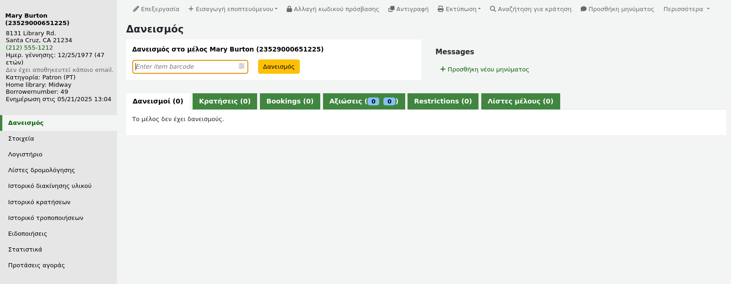
Task: Click the plus icon beside Προσθήκη νέου μηνύματος
Action: 443,69
